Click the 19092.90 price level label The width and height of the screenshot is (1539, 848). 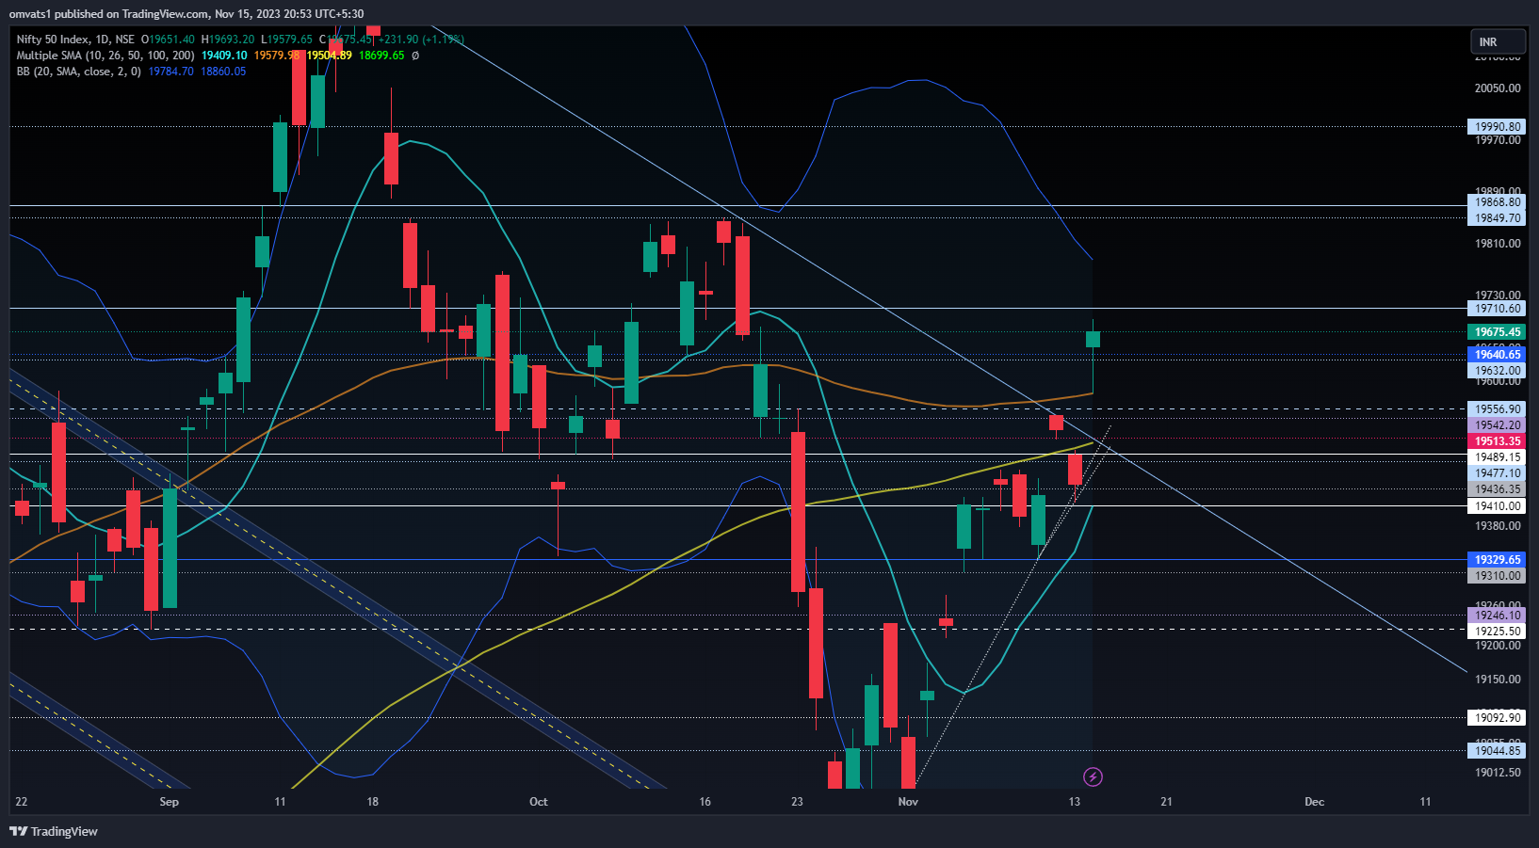(1498, 718)
